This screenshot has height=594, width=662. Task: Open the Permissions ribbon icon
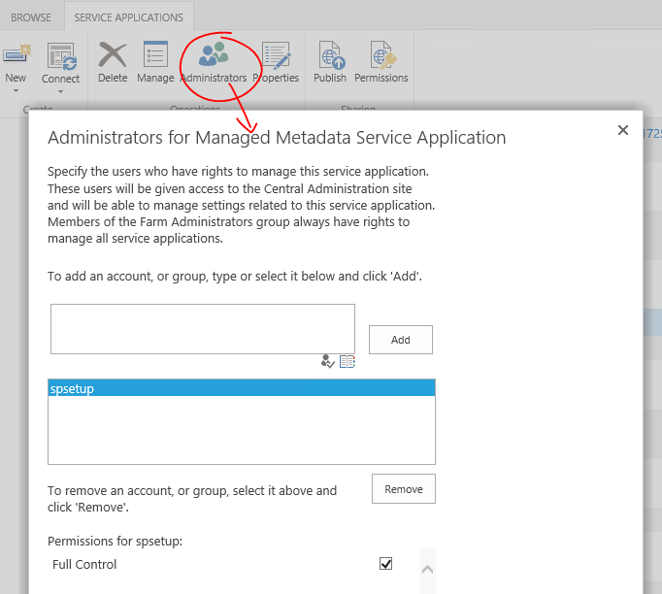[x=381, y=55]
